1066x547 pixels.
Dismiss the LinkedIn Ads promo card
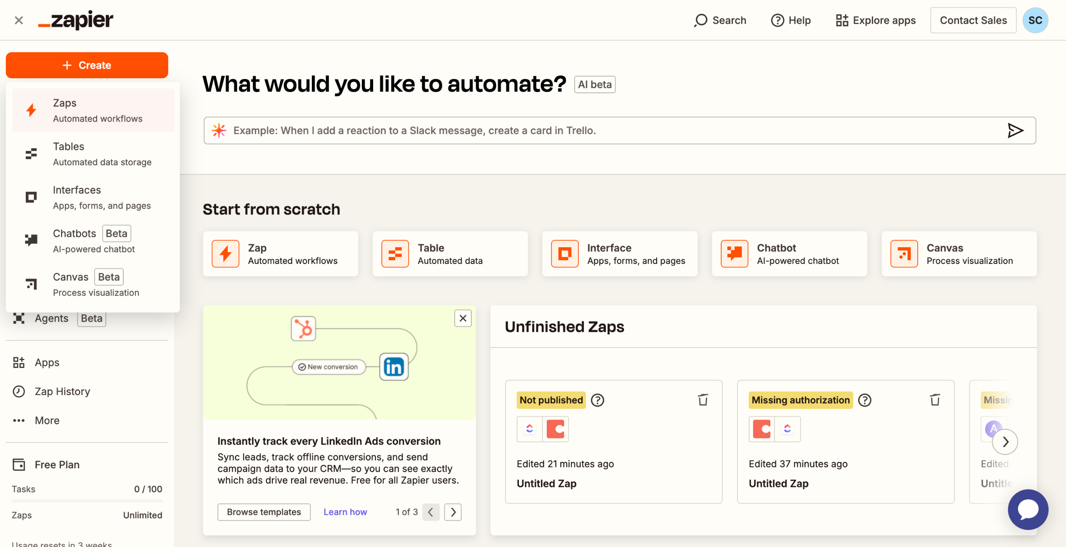463,318
